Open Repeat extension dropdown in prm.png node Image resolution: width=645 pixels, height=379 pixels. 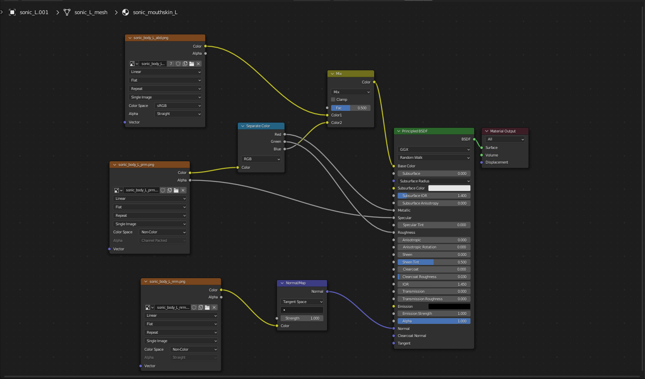click(150, 215)
